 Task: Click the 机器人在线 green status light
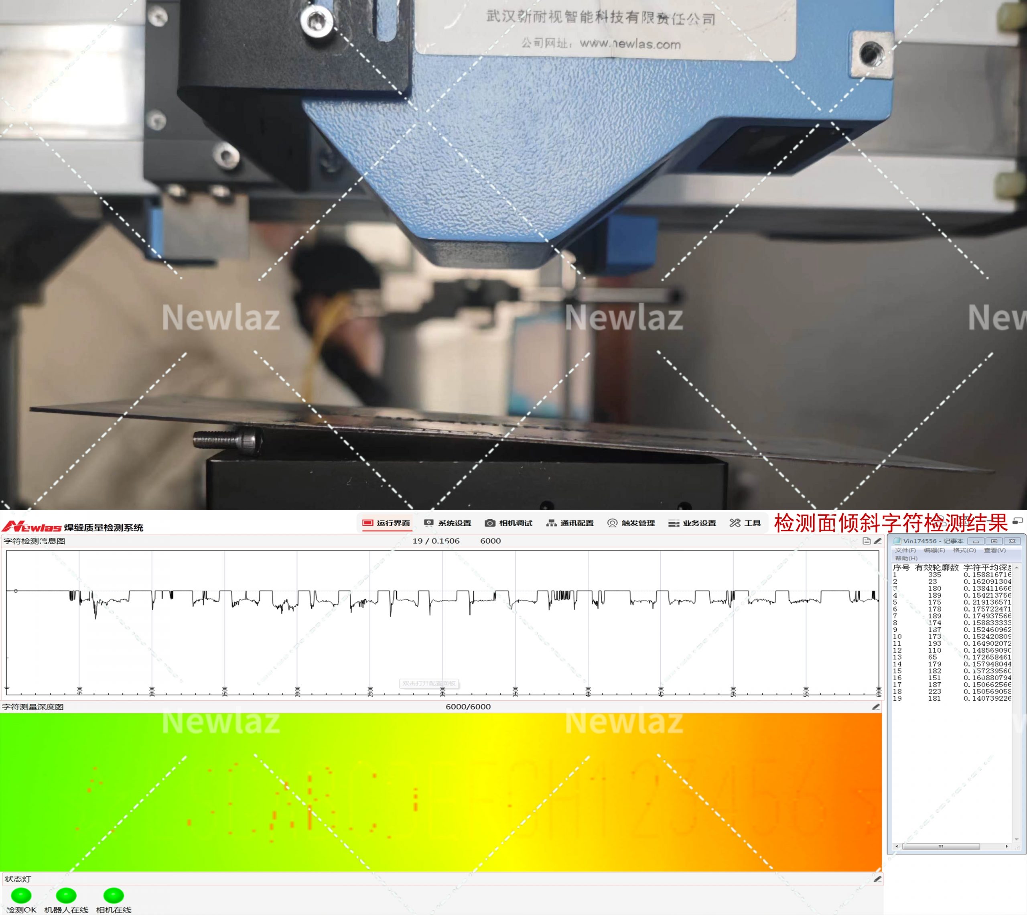pos(66,895)
